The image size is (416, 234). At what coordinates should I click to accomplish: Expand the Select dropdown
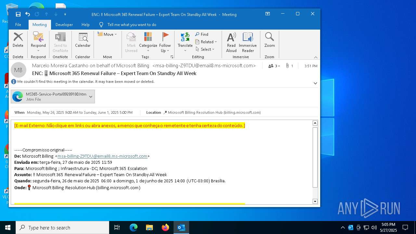205,49
